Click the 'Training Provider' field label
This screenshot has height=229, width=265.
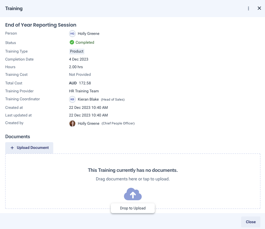pos(20,91)
